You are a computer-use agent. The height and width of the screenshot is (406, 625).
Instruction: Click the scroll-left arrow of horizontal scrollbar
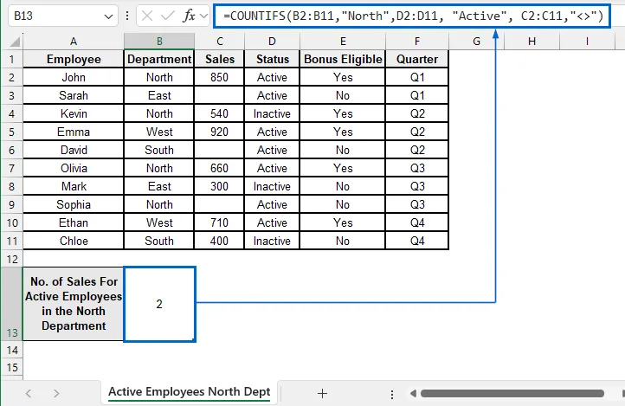tap(413, 394)
